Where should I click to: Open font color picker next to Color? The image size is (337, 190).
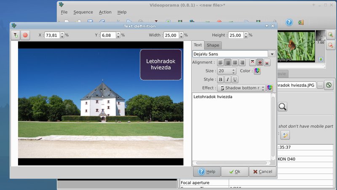[x=257, y=71]
